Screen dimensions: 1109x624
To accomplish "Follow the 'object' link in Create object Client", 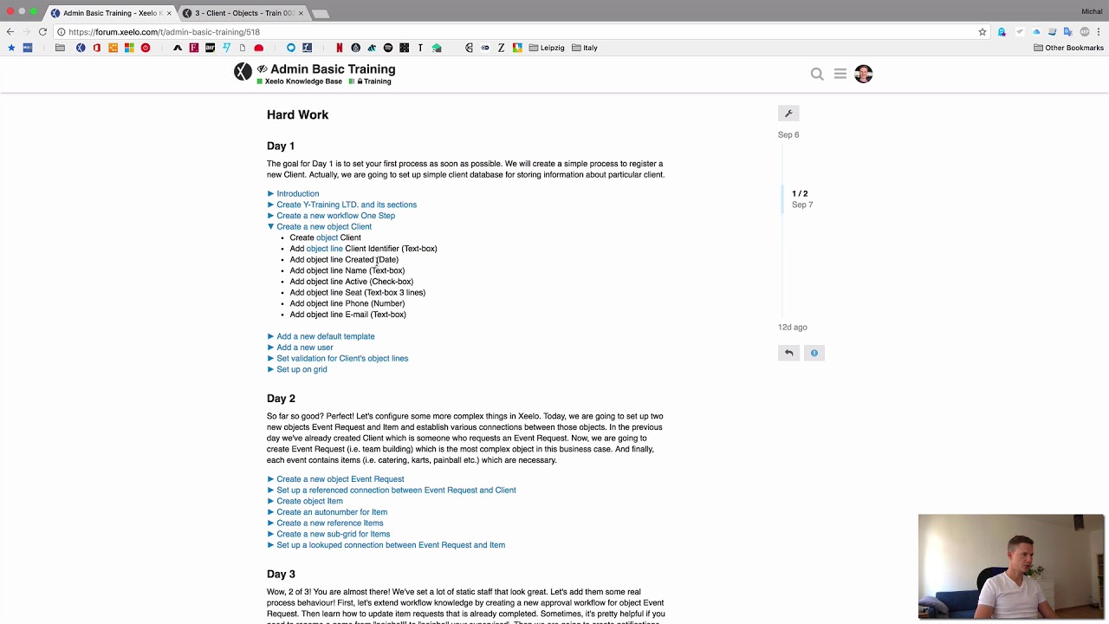I will pos(327,237).
